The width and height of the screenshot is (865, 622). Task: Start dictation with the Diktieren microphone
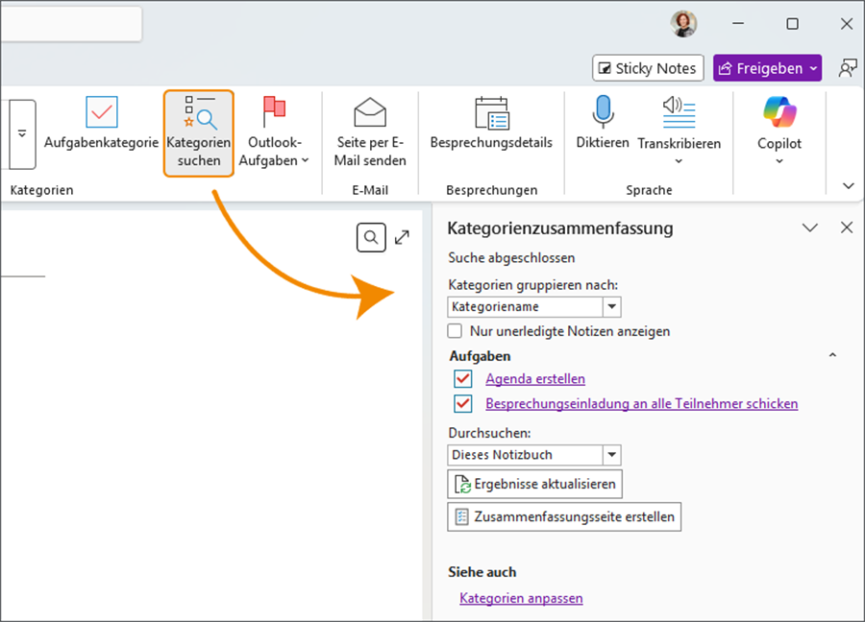[603, 113]
